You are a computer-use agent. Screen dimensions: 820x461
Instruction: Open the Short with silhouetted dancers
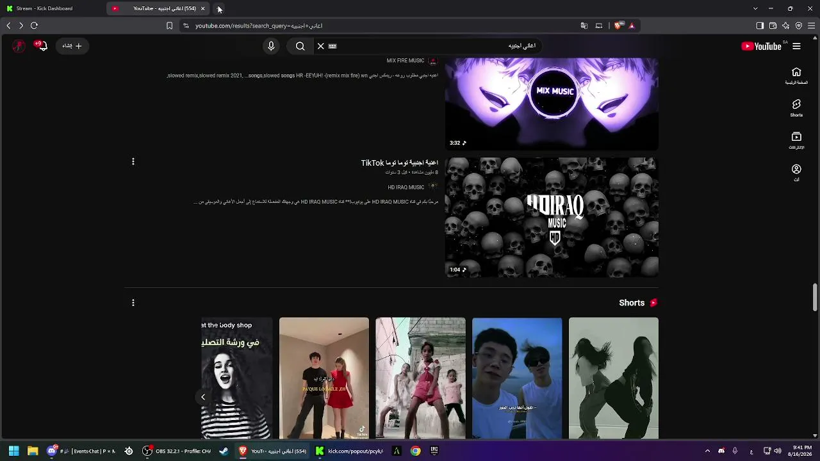[614, 378]
